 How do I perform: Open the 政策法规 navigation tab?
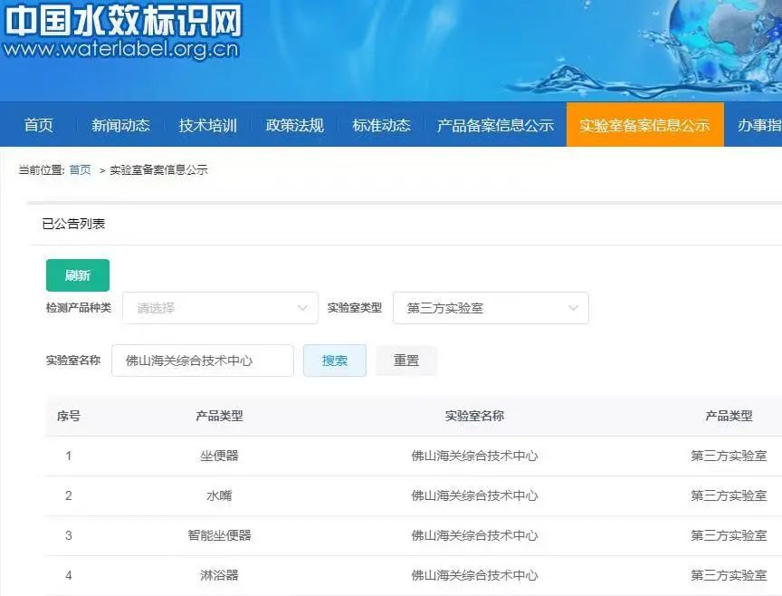coord(295,125)
